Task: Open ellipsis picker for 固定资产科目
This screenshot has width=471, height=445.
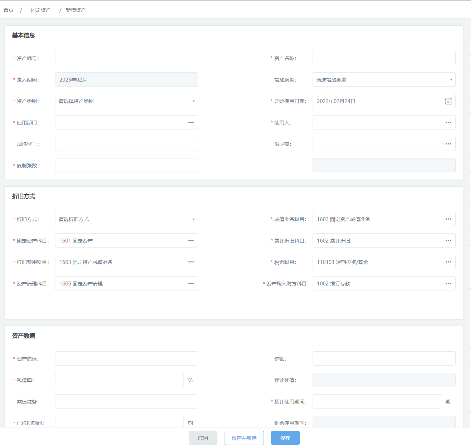Action: [191, 240]
